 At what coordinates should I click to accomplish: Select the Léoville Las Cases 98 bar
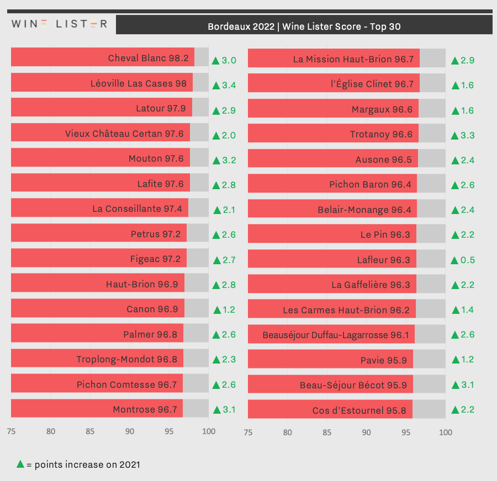click(102, 82)
